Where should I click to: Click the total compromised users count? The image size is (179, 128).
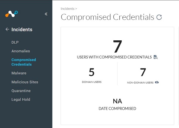(x=117, y=46)
